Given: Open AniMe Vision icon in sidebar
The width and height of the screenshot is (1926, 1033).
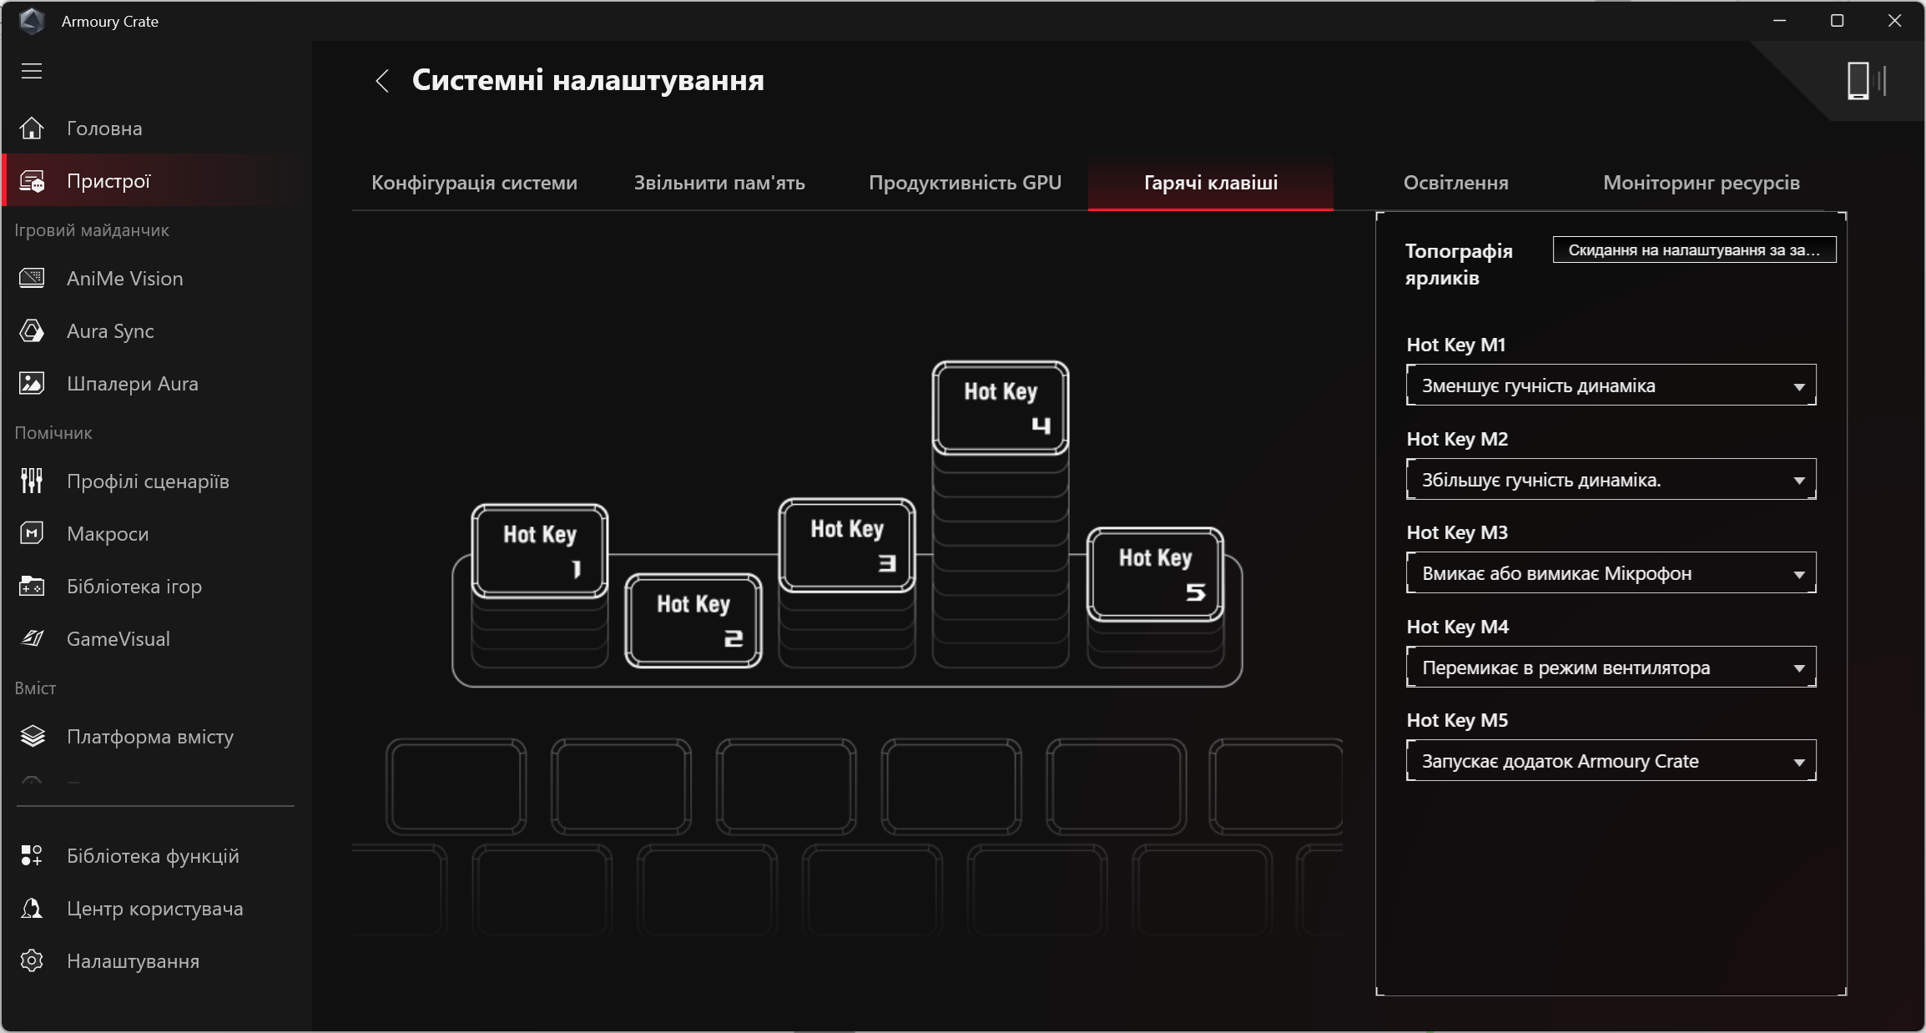Looking at the screenshot, I should pyautogui.click(x=32, y=279).
